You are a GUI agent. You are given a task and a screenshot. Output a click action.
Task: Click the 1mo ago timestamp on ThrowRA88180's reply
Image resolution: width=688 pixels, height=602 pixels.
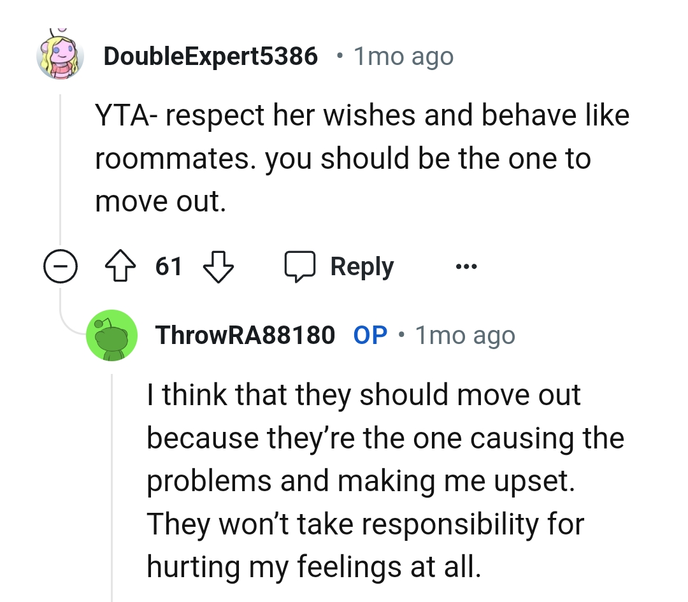click(x=465, y=335)
